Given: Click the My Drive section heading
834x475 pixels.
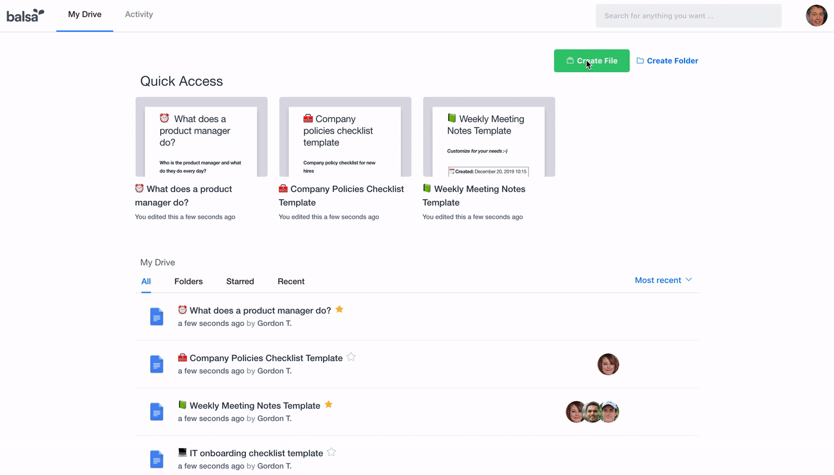Looking at the screenshot, I should click(x=158, y=262).
